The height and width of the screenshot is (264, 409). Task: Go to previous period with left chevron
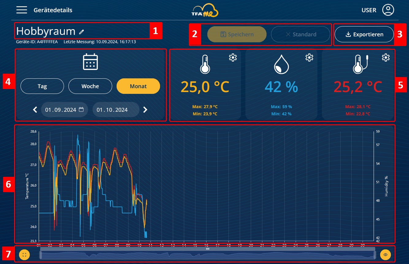pyautogui.click(x=35, y=110)
